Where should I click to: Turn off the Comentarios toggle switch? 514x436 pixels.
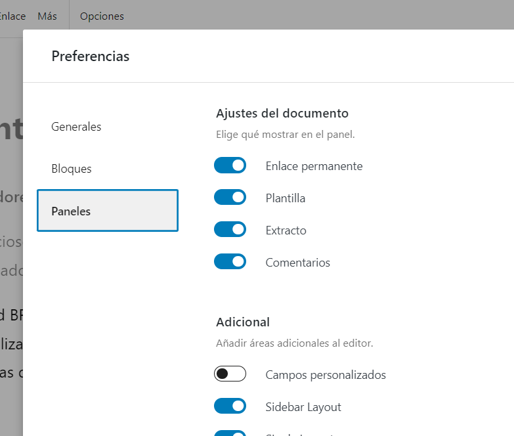pyautogui.click(x=230, y=261)
